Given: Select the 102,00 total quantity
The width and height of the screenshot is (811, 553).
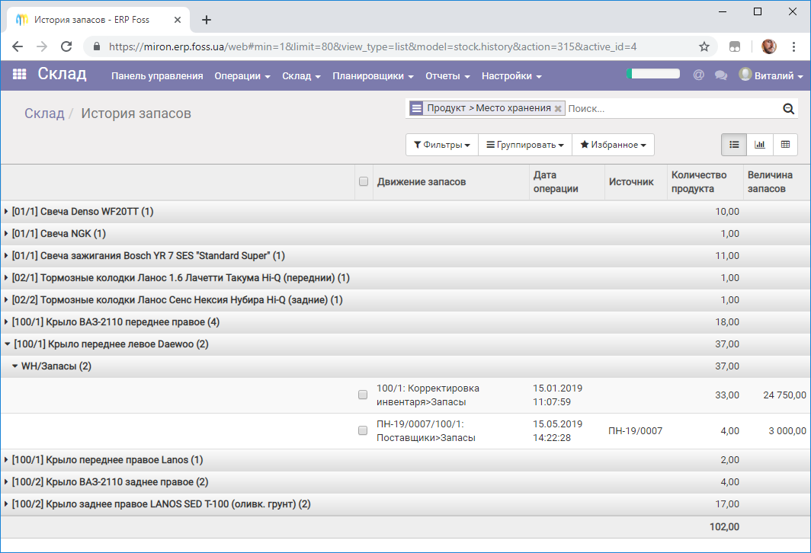Looking at the screenshot, I should (x=724, y=526).
